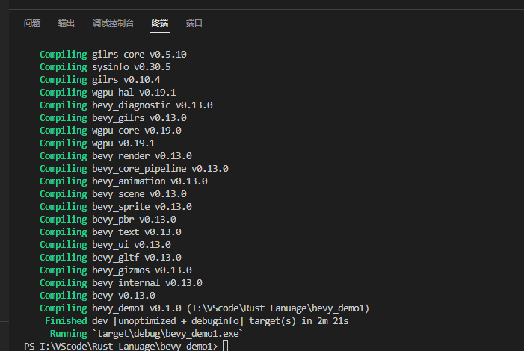Click the active 终端 (Terminal) tab
This screenshot has height=351, width=524.
click(x=160, y=24)
